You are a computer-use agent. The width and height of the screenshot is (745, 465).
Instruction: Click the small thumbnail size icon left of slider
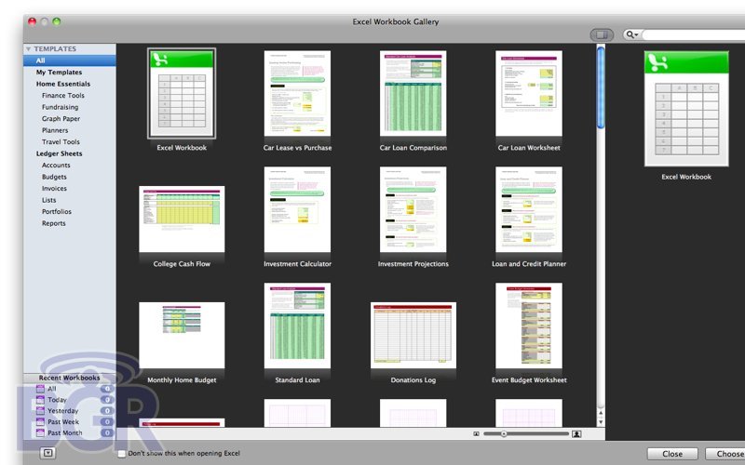(476, 433)
